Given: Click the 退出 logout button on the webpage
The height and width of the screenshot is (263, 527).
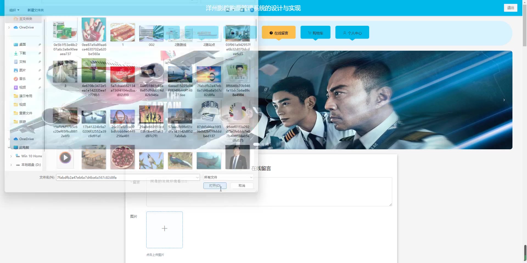Looking at the screenshot, I should (x=511, y=8).
